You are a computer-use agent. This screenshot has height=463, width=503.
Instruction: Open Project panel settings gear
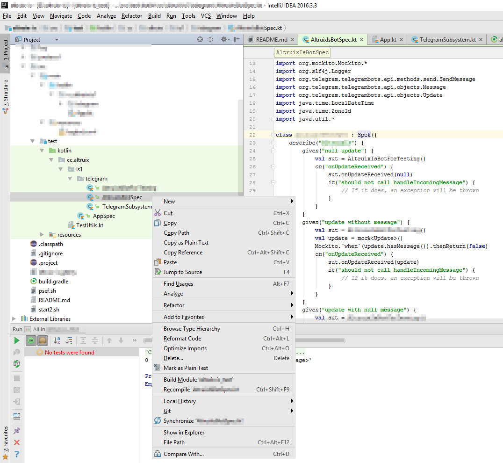(224, 40)
